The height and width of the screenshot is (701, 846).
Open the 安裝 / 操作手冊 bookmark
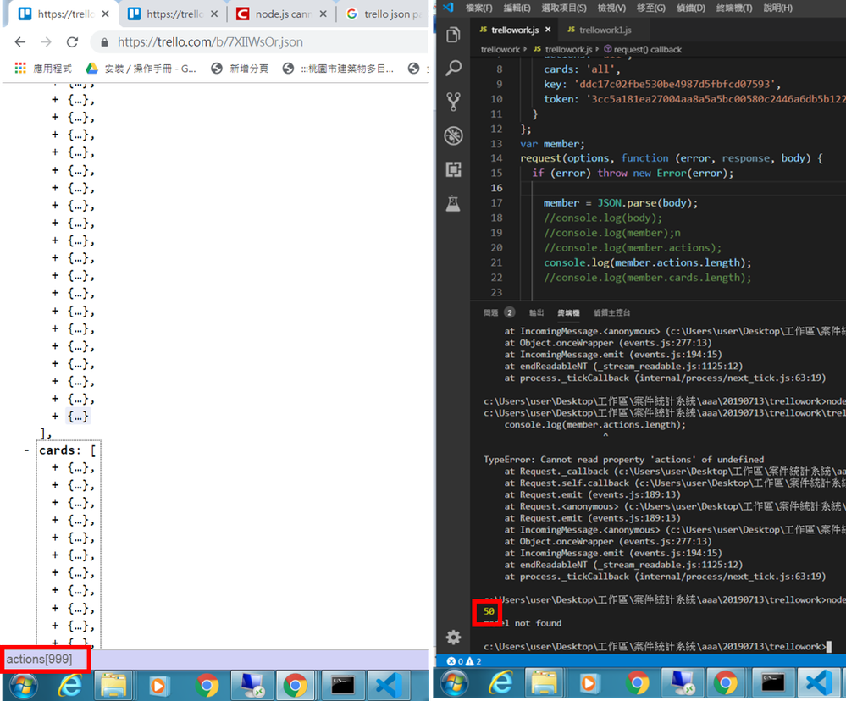point(141,69)
